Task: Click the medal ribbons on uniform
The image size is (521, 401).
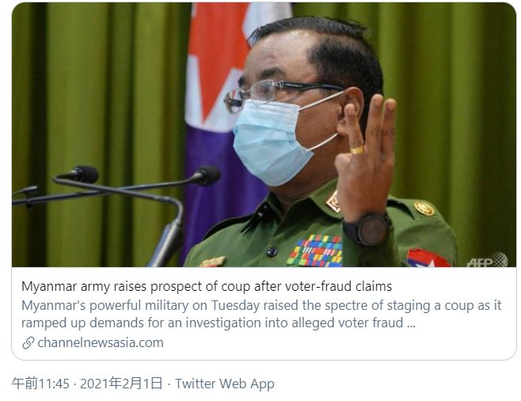Action: [x=315, y=251]
